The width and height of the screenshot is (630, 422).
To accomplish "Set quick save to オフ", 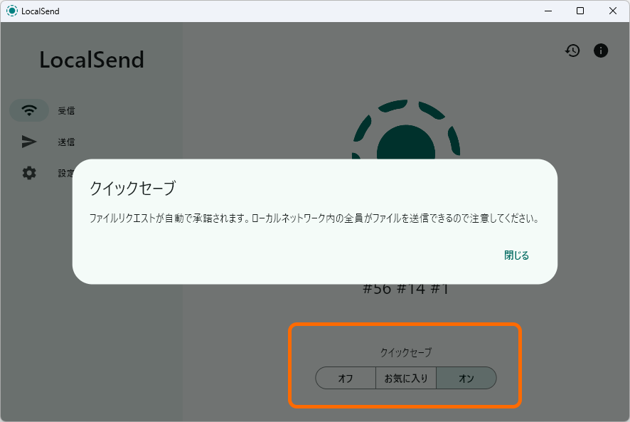I will 346,378.
